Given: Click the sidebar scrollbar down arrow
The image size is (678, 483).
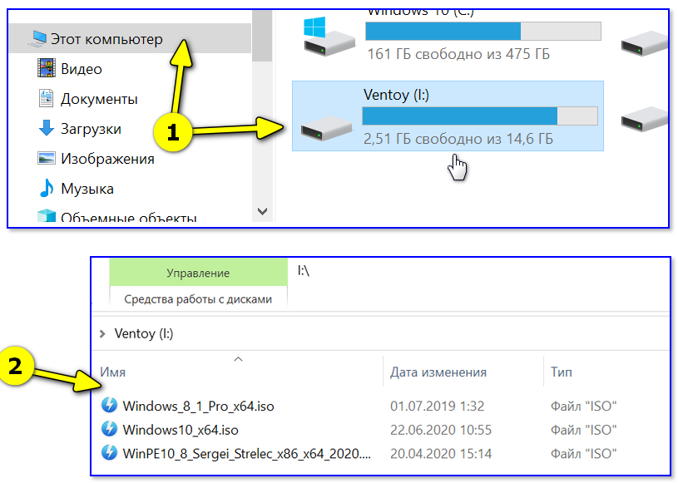Looking at the screenshot, I should click(263, 212).
